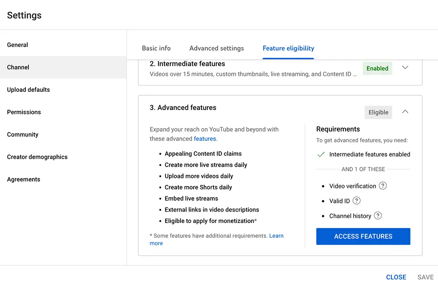
Task: Click the SAVE button
Action: point(425,277)
